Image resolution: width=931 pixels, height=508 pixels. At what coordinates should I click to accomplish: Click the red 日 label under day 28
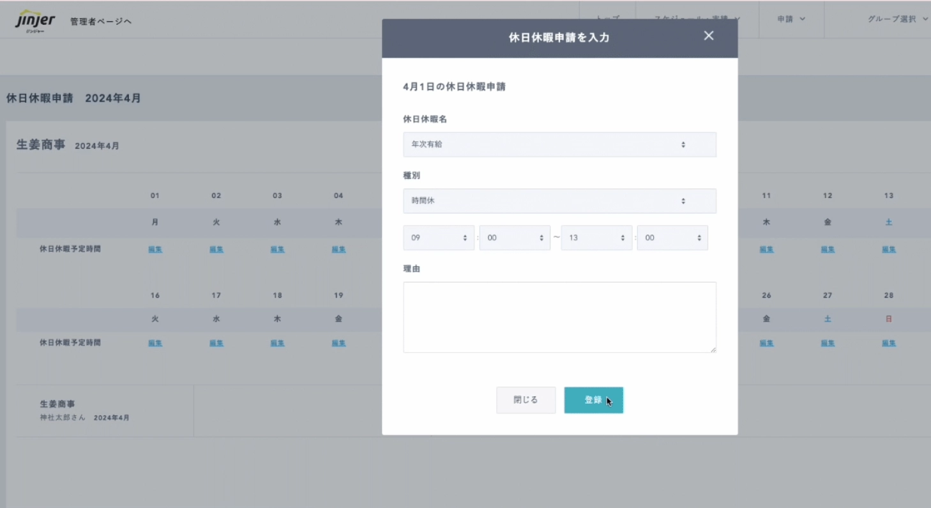click(889, 319)
